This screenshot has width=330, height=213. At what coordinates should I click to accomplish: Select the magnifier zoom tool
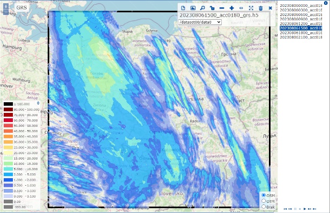click(202, 8)
